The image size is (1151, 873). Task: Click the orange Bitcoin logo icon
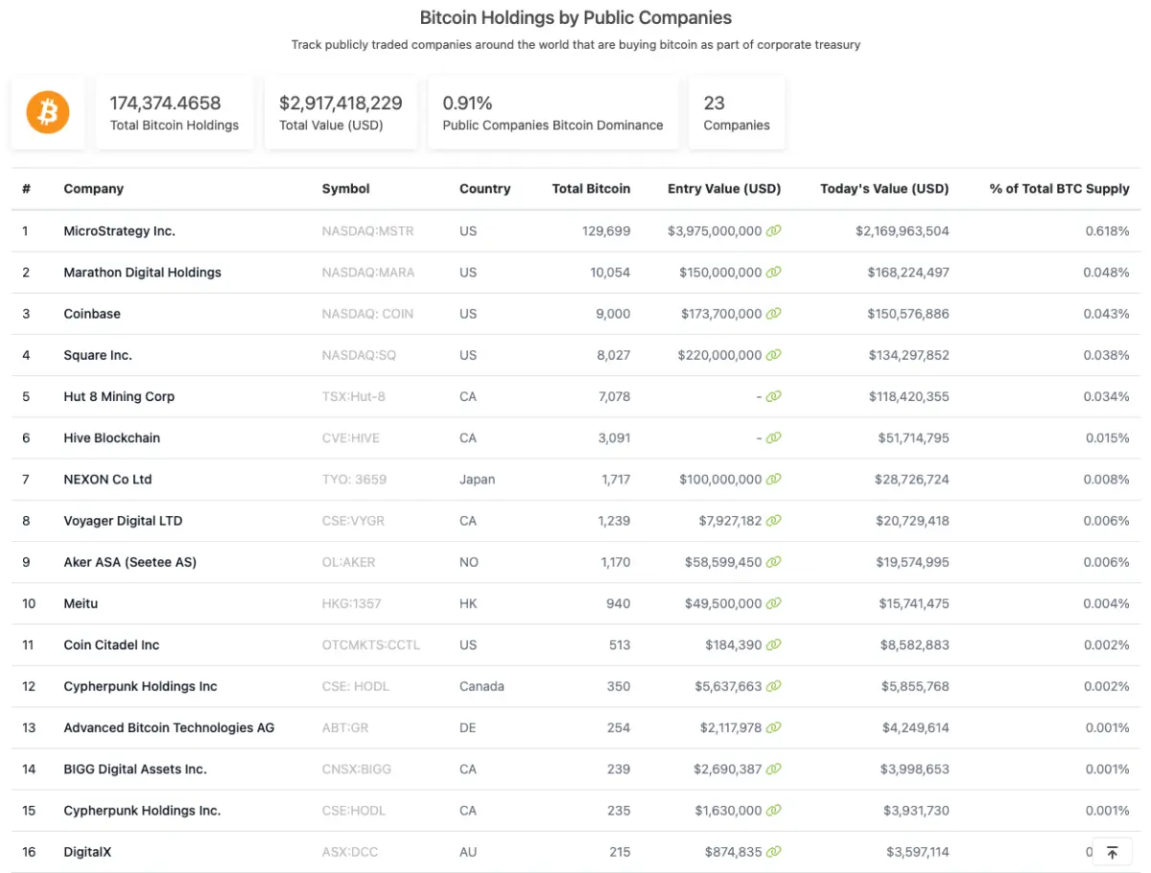(47, 111)
